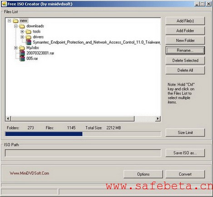Start conversion with Convert button
Image resolution: width=213 pixels, height=197 pixels.
click(185, 174)
